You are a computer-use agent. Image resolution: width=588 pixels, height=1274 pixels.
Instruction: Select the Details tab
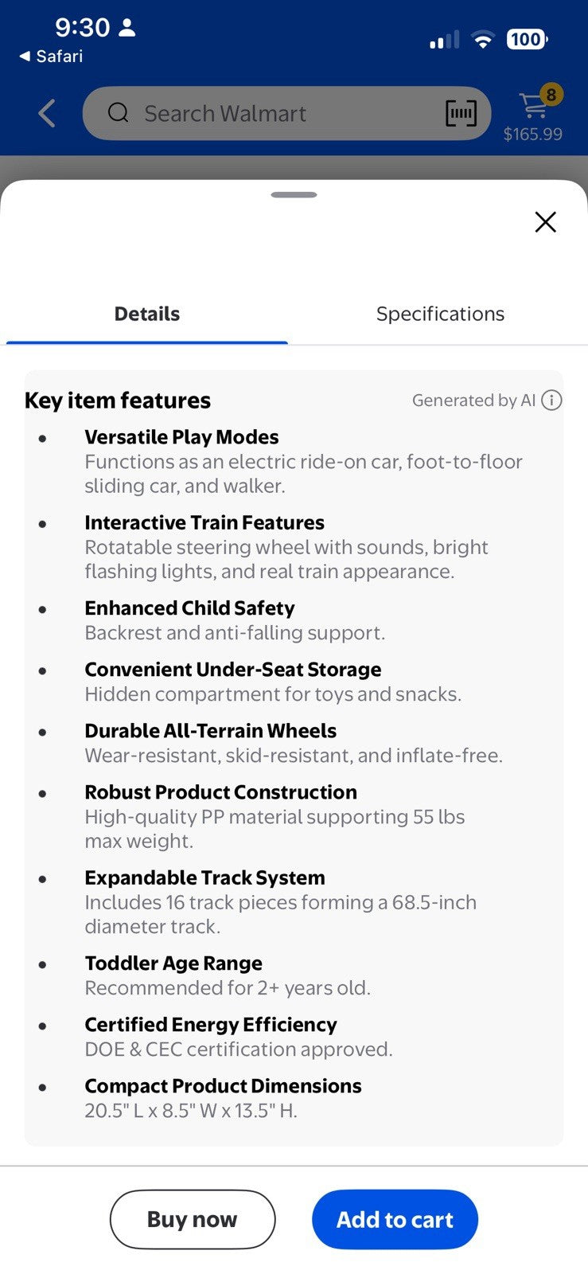[x=147, y=314]
